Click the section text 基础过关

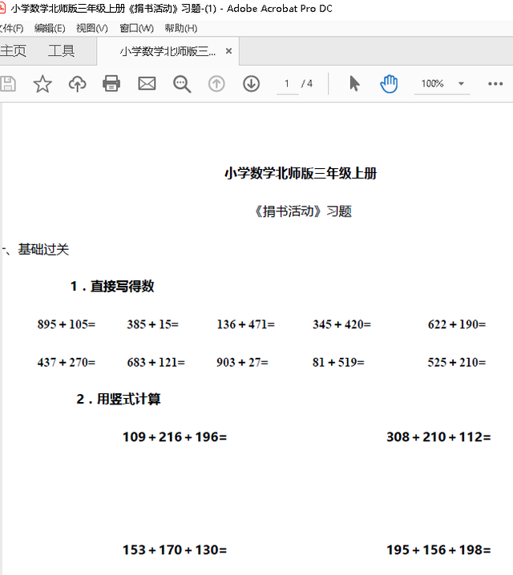43,249
